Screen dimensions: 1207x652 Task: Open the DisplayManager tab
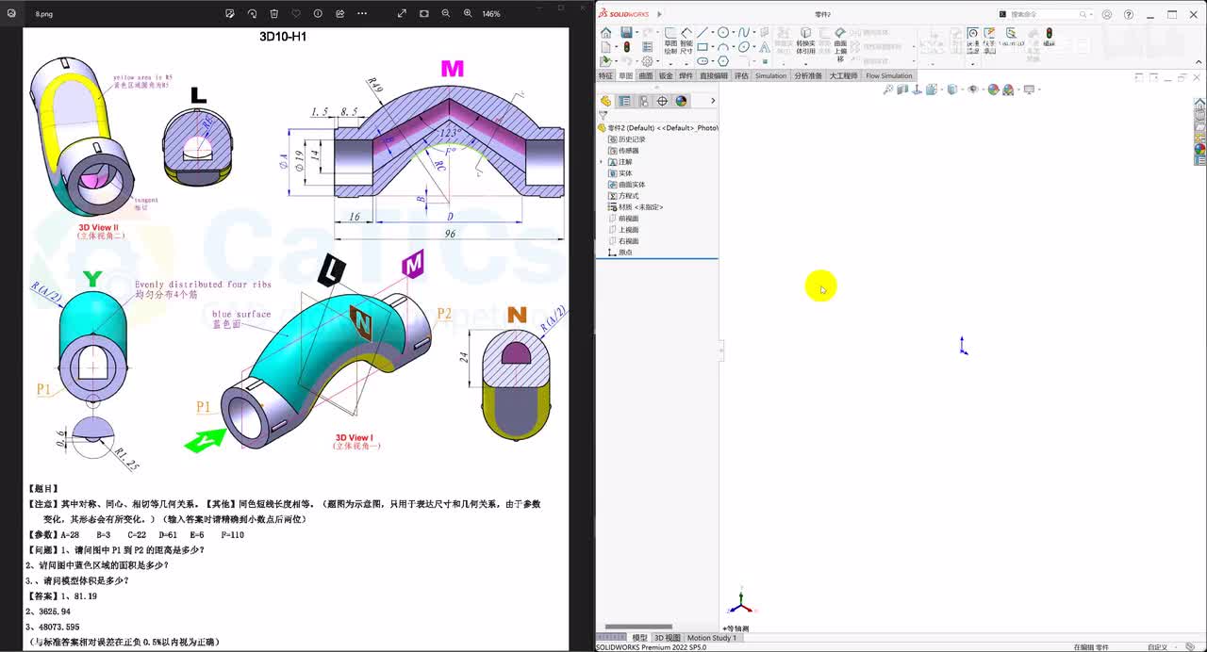point(681,101)
